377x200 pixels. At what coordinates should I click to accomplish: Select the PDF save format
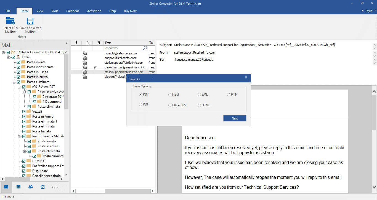point(141,104)
